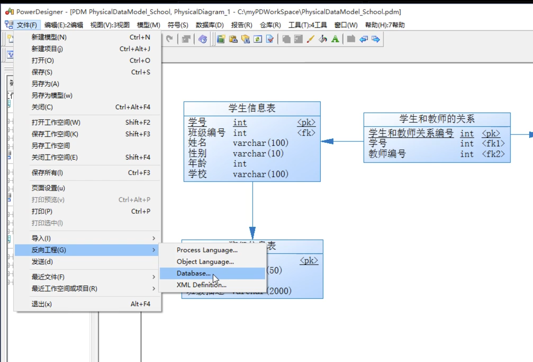Expand 最近工作空间或项目(R) submenu
Viewport: 533px width, 362px height.
(x=154, y=288)
